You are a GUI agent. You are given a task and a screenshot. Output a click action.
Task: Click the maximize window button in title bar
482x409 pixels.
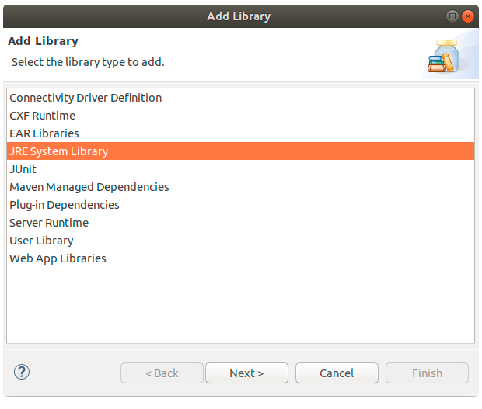[x=452, y=16]
